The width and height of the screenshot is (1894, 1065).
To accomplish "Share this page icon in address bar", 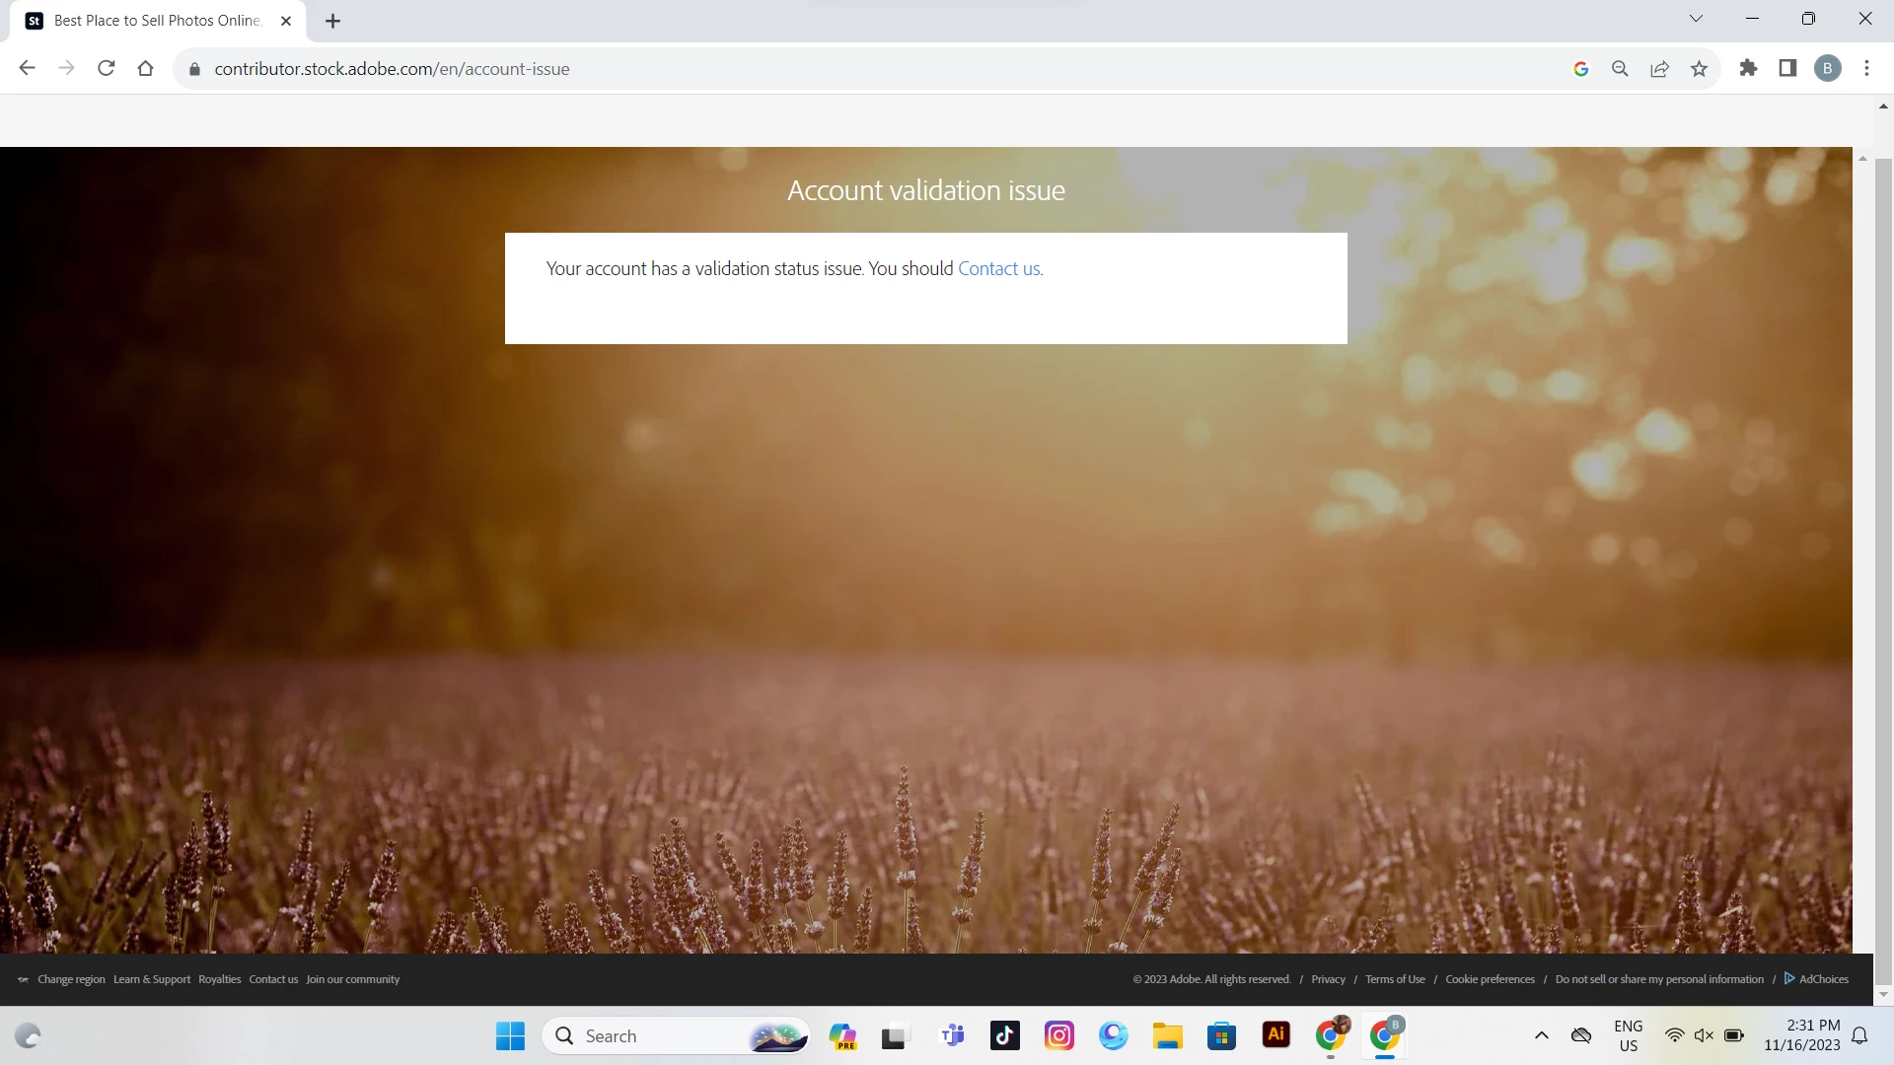I will click(x=1659, y=68).
